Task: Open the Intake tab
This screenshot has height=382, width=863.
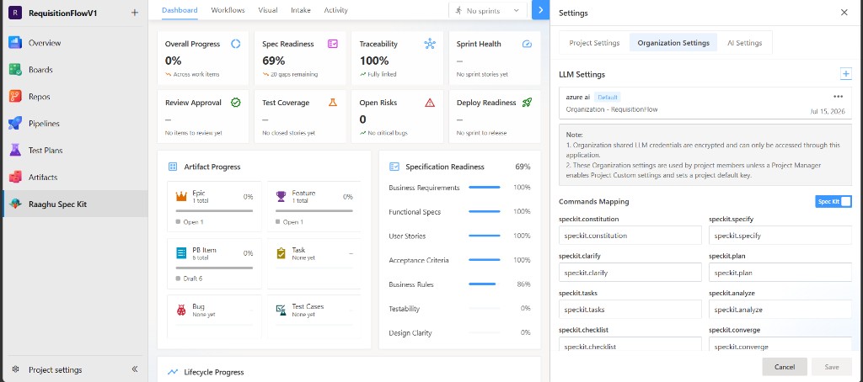Action: pyautogui.click(x=301, y=10)
